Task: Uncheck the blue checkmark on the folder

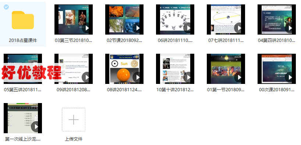Action: click(x=6, y=7)
